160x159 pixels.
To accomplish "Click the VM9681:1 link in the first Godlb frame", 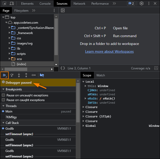I will click(64, 129).
